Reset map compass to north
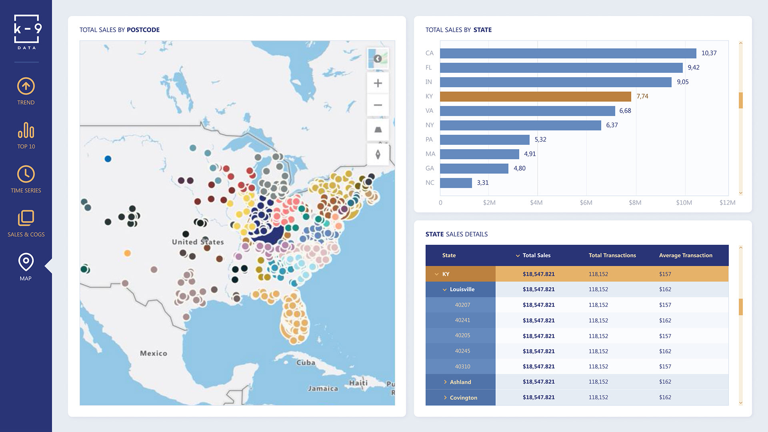768x432 pixels. coord(378,154)
